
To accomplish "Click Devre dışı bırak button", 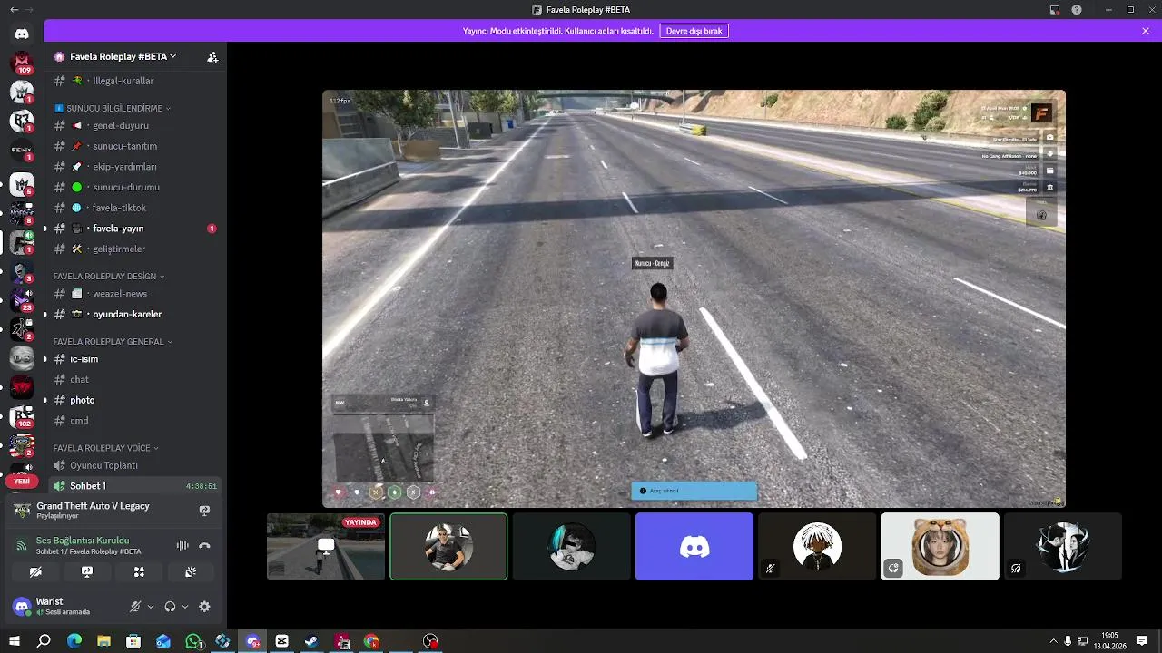I will click(x=694, y=31).
